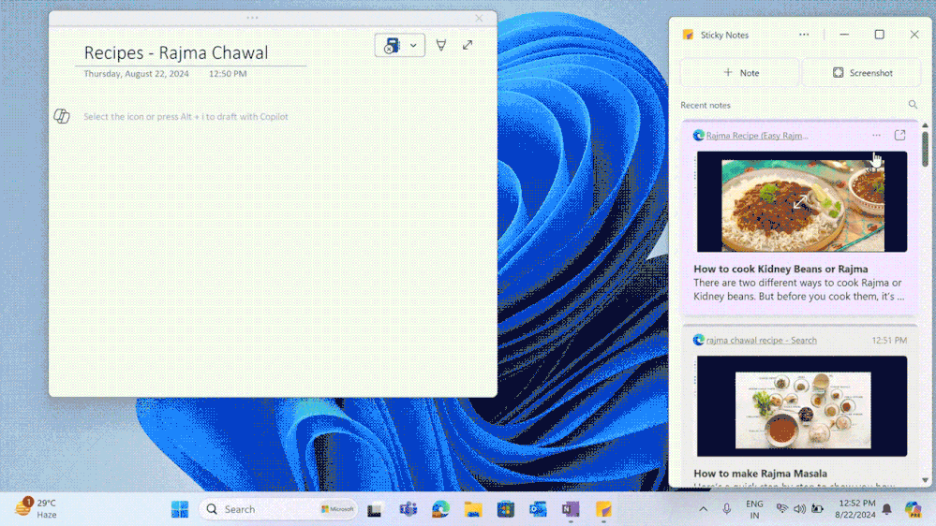Click How to make Rajma Masala heading
Viewport: 936px width, 526px height.
click(761, 474)
